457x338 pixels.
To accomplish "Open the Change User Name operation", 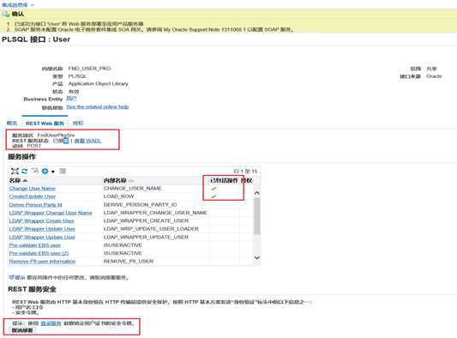I will click(32, 189).
